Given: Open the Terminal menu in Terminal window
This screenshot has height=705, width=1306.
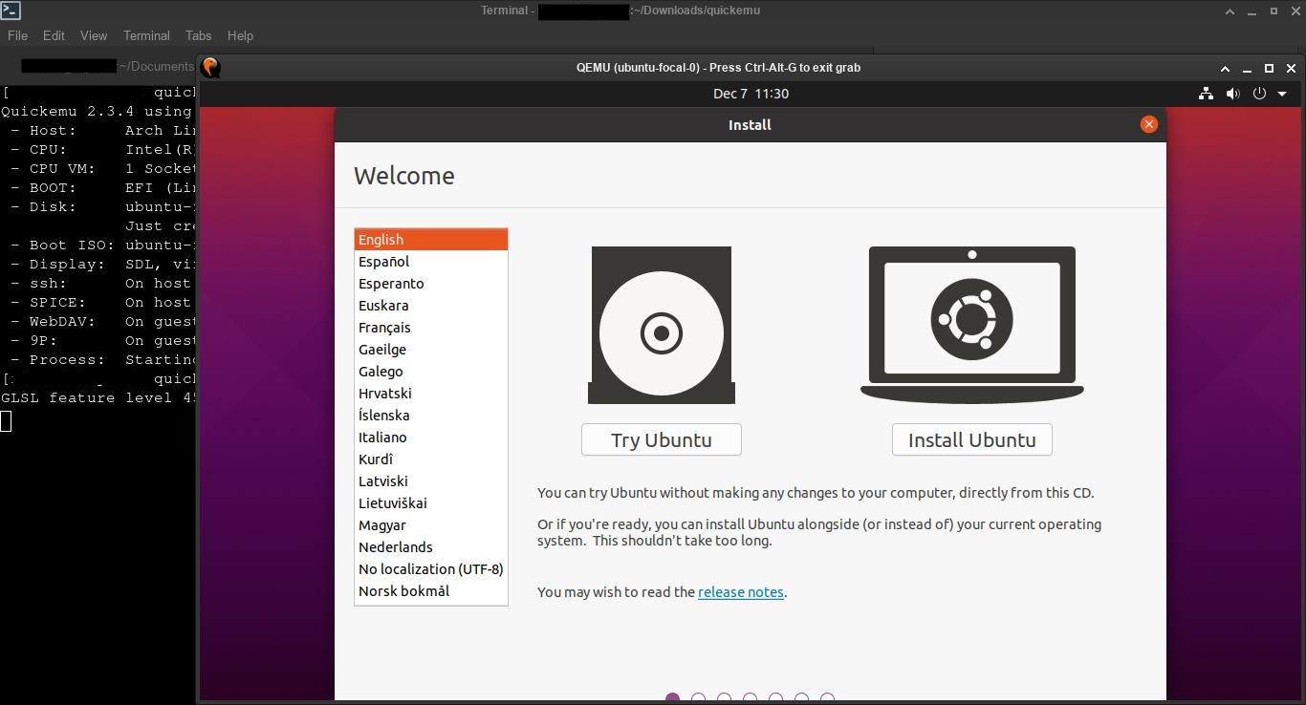Looking at the screenshot, I should point(146,35).
